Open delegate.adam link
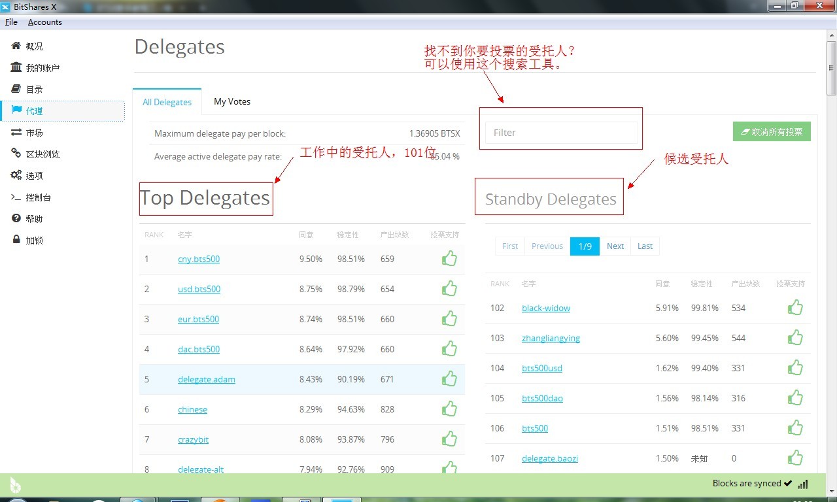Viewport: 837px width, 502px height. pyautogui.click(x=207, y=379)
